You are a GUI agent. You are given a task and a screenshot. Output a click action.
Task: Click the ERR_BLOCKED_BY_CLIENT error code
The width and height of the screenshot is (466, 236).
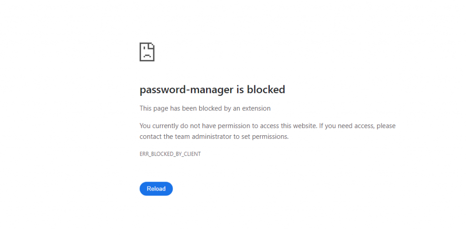pyautogui.click(x=170, y=154)
